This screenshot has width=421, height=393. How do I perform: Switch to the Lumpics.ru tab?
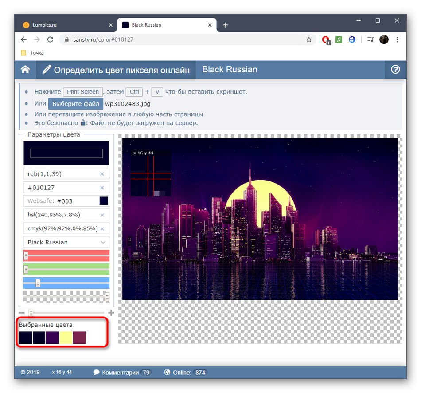[x=68, y=25]
